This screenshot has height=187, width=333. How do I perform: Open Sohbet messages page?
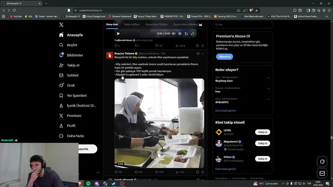coord(69,75)
